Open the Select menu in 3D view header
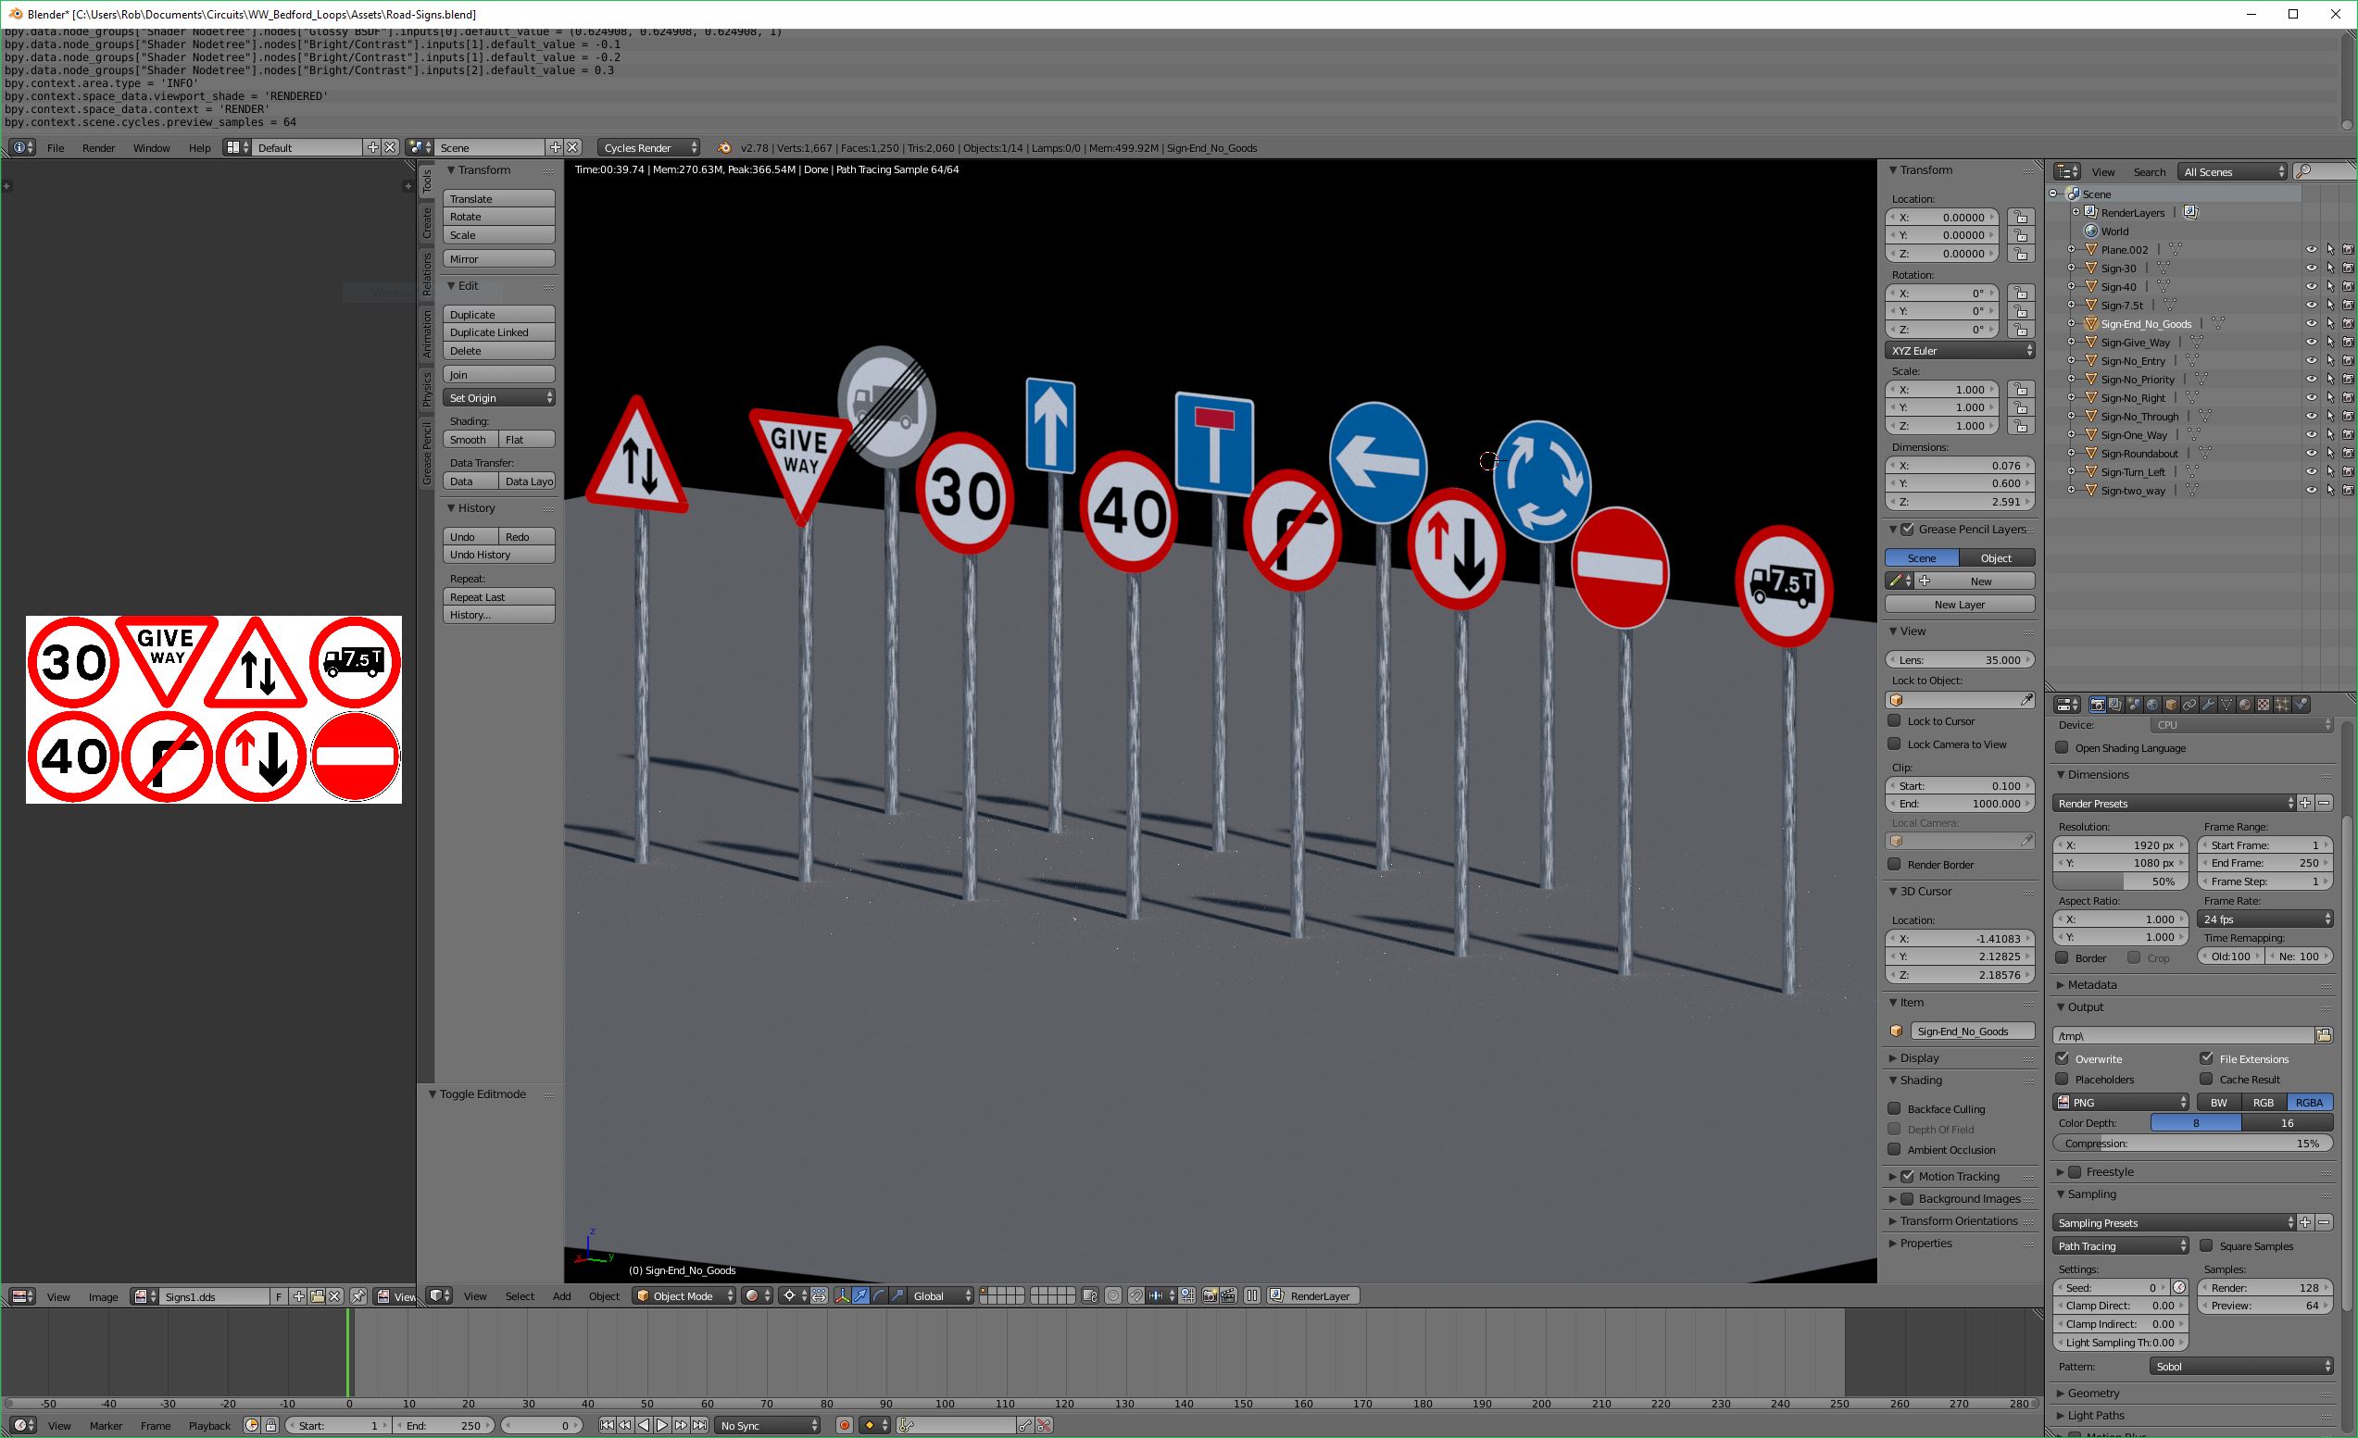This screenshot has height=1438, width=2358. [x=520, y=1296]
